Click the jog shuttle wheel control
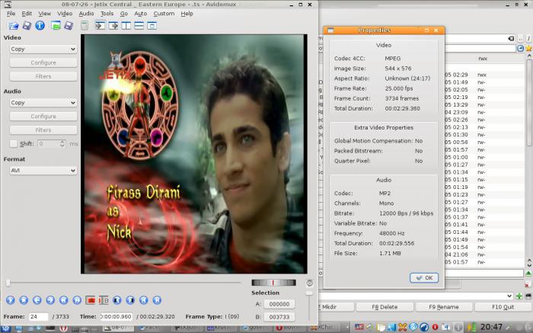533x333 pixels. [x=273, y=283]
